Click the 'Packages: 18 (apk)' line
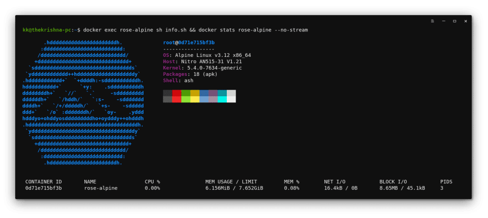This screenshot has height=218, width=488. pyautogui.click(x=190, y=74)
